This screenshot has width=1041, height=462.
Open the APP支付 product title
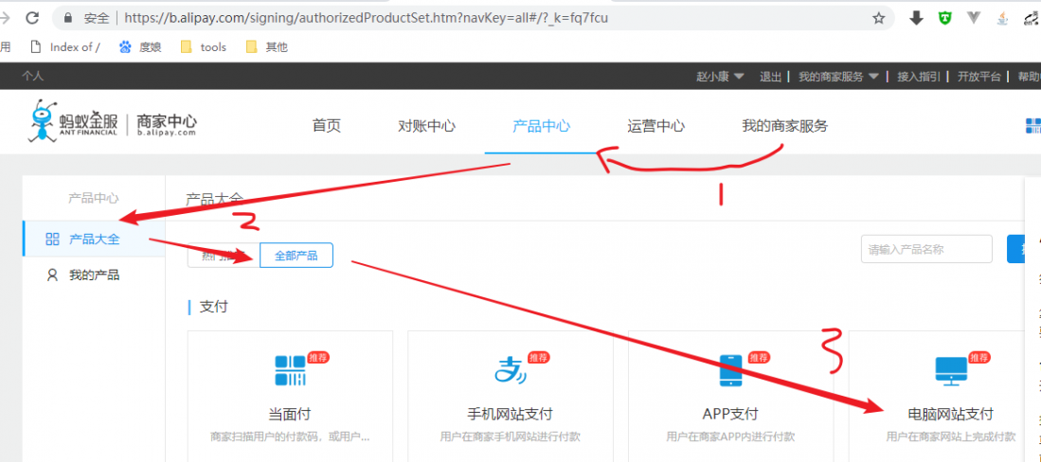coord(730,415)
